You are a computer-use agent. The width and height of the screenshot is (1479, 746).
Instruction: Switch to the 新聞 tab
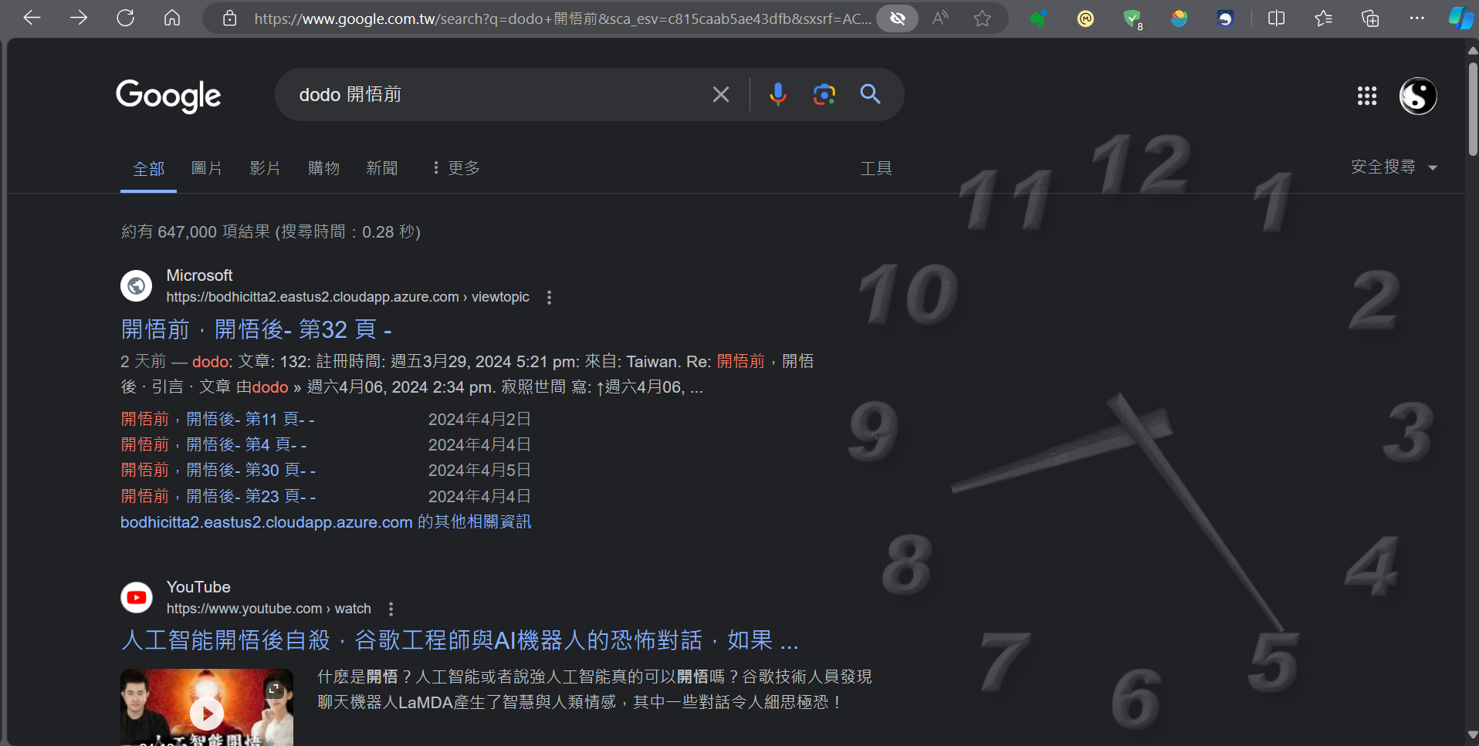382,168
